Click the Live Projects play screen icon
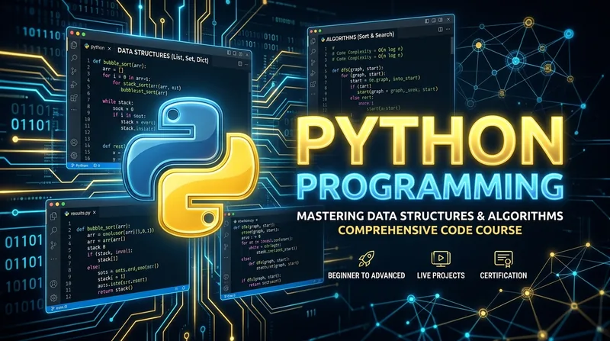This screenshot has width=610, height=341. 441,259
